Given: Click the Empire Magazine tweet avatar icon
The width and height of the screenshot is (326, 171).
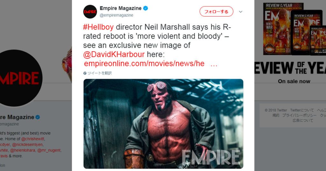Looking at the screenshot, I should [x=90, y=12].
